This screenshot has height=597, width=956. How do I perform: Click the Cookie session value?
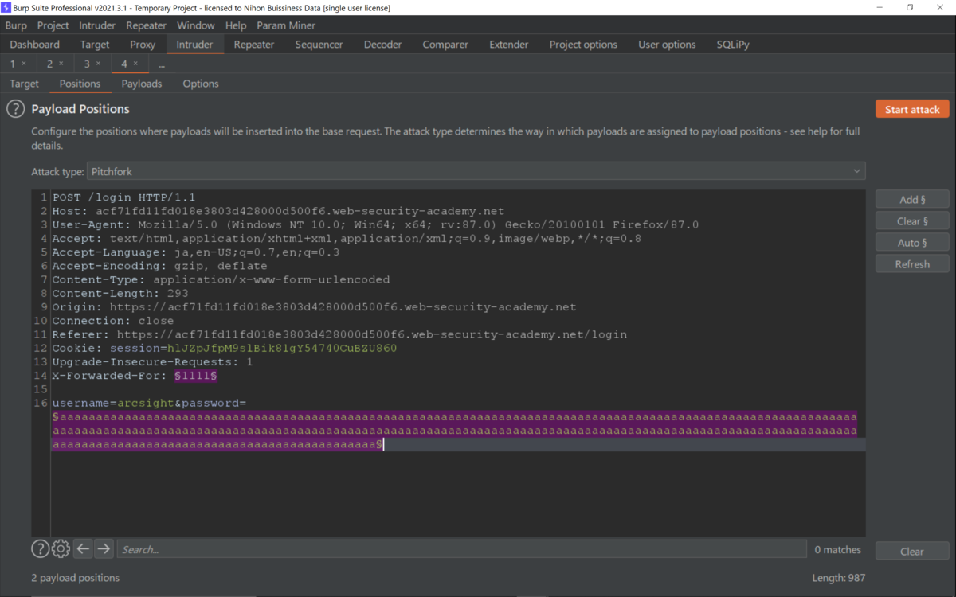click(282, 348)
